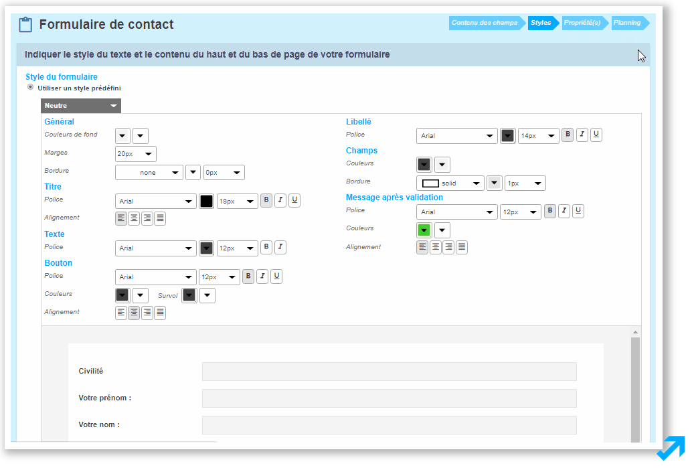Align Bouton right

[147, 313]
